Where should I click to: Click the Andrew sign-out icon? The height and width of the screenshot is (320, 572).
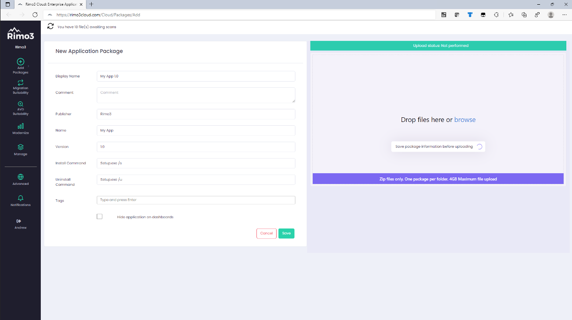pos(19,221)
